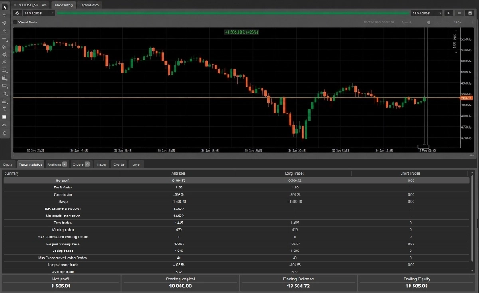Open the Events tab

[119, 164]
